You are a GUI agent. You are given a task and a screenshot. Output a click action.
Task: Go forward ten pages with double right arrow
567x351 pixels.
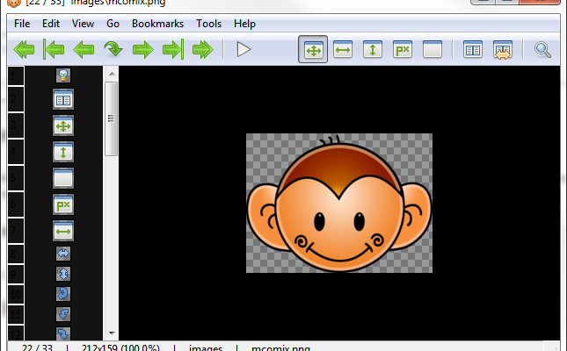[203, 49]
